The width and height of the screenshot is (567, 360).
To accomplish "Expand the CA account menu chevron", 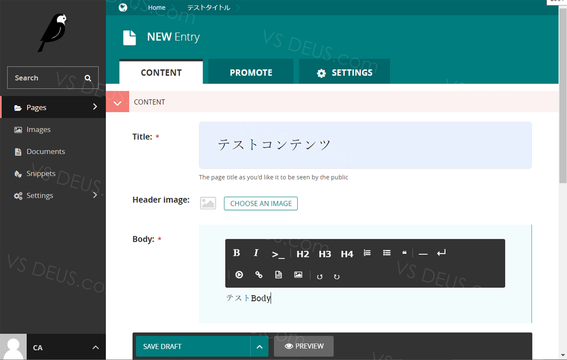I will (95, 348).
